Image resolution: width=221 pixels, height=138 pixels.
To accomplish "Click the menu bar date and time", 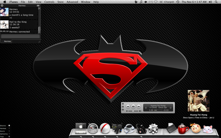I will click(x=194, y=2).
